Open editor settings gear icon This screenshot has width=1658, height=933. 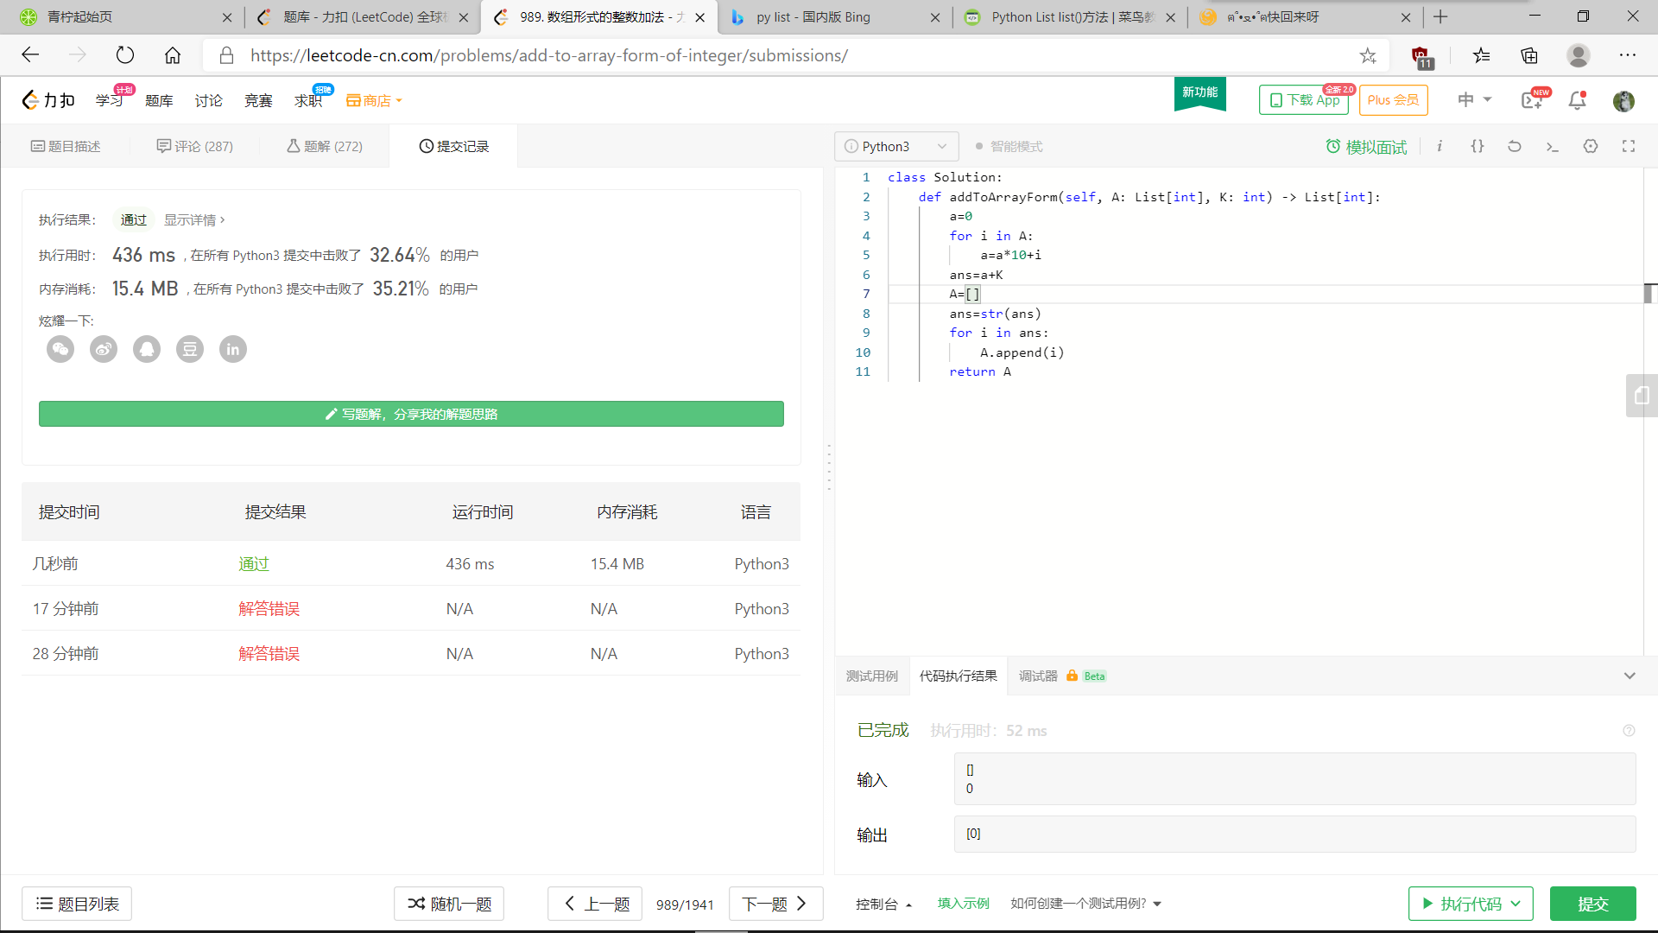[1591, 146]
